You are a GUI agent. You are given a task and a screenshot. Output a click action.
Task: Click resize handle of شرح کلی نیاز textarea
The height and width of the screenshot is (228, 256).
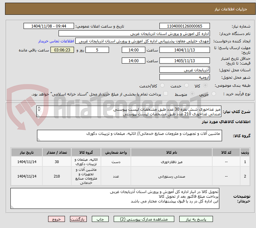[x=38, y=115]
